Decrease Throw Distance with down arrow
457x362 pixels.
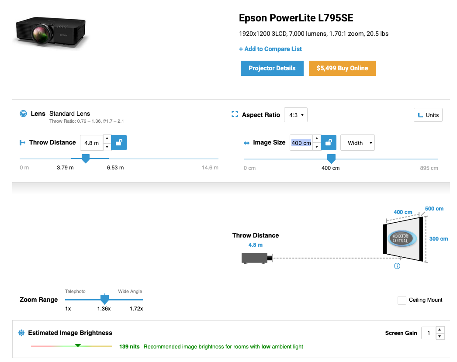[x=107, y=147]
